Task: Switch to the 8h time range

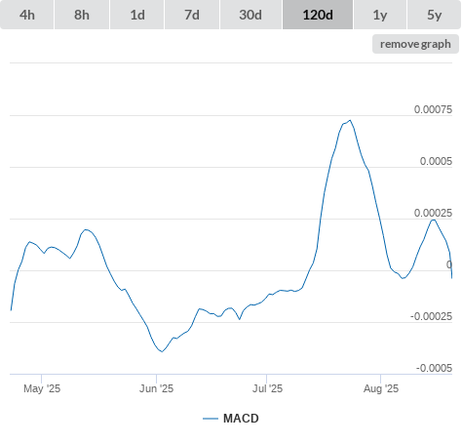Action: (x=82, y=15)
